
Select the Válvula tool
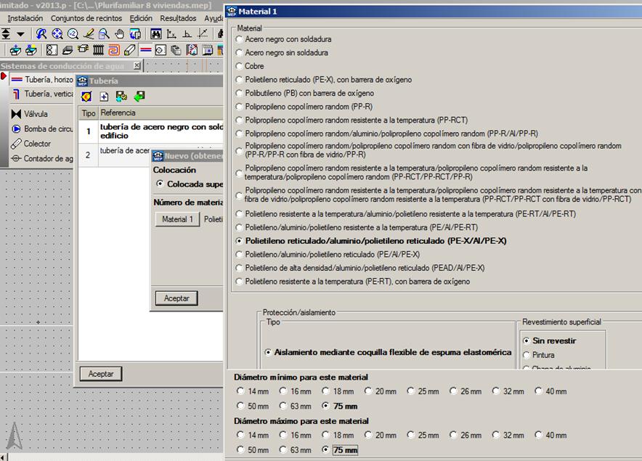coord(36,114)
